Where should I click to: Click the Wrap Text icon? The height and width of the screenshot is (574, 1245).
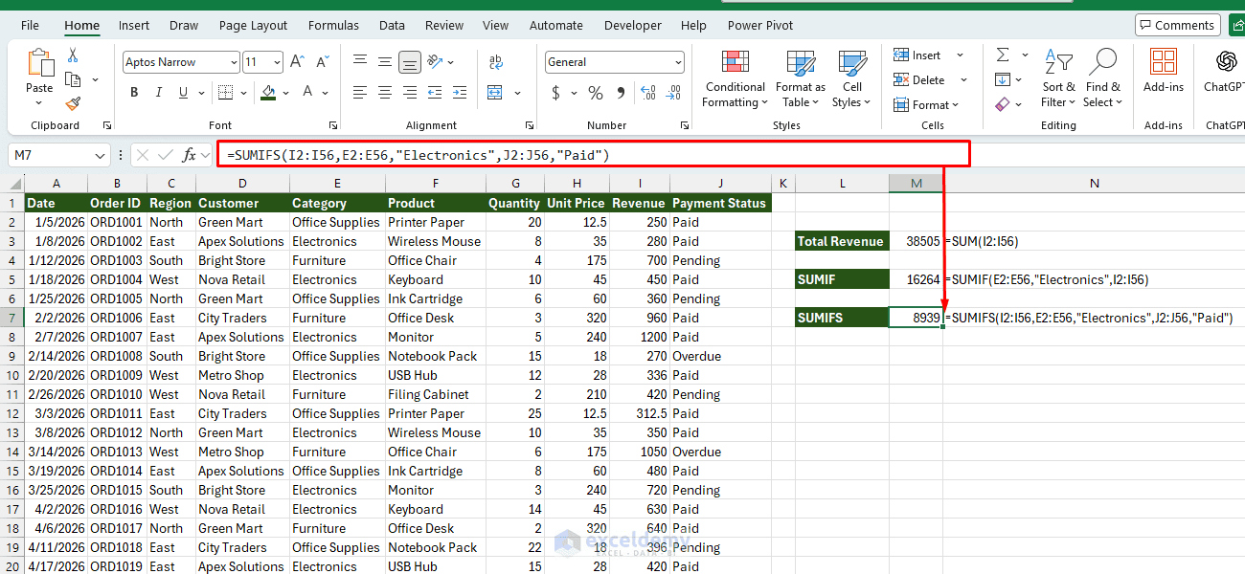pyautogui.click(x=496, y=62)
